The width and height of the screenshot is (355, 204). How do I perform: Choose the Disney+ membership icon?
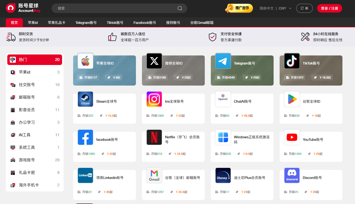pos(223,175)
